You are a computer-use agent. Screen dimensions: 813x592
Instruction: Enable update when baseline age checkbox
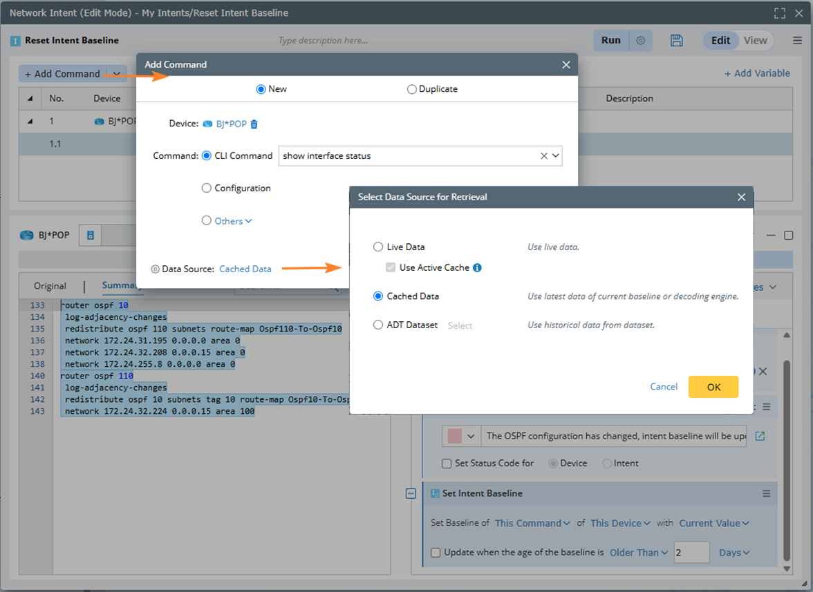coord(436,553)
